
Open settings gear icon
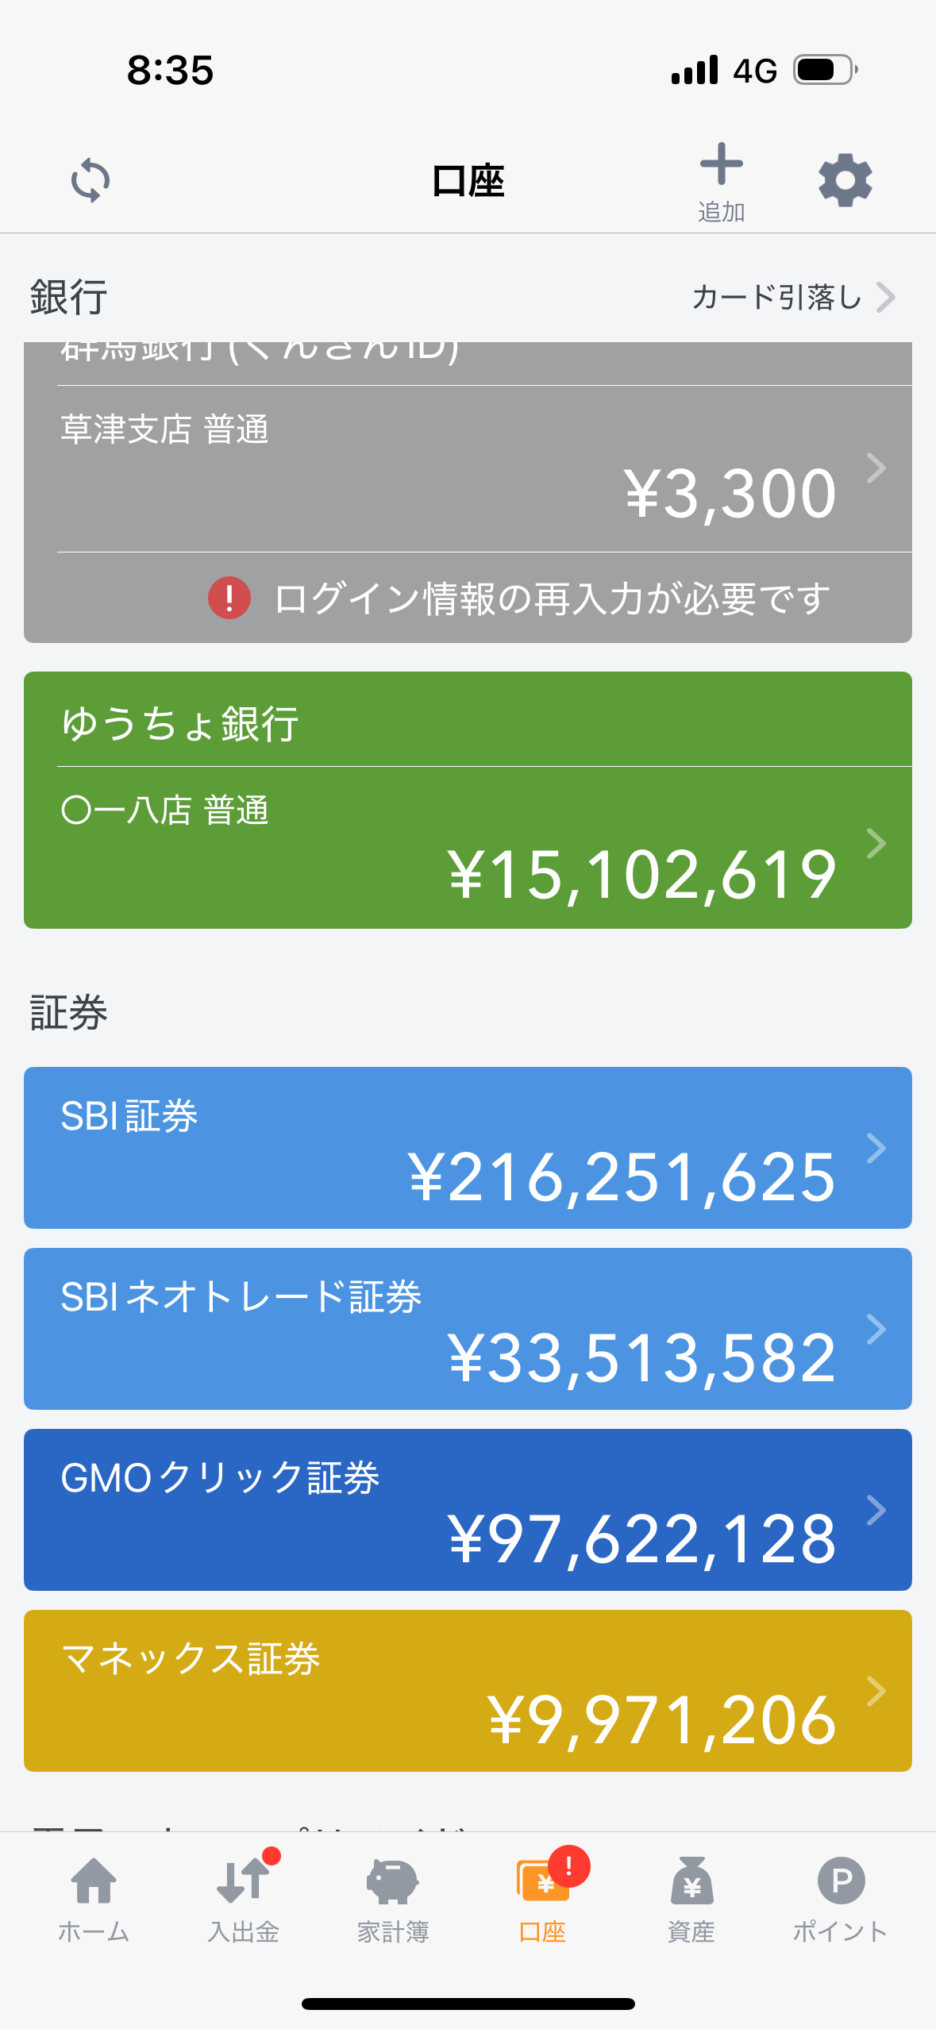coord(845,180)
